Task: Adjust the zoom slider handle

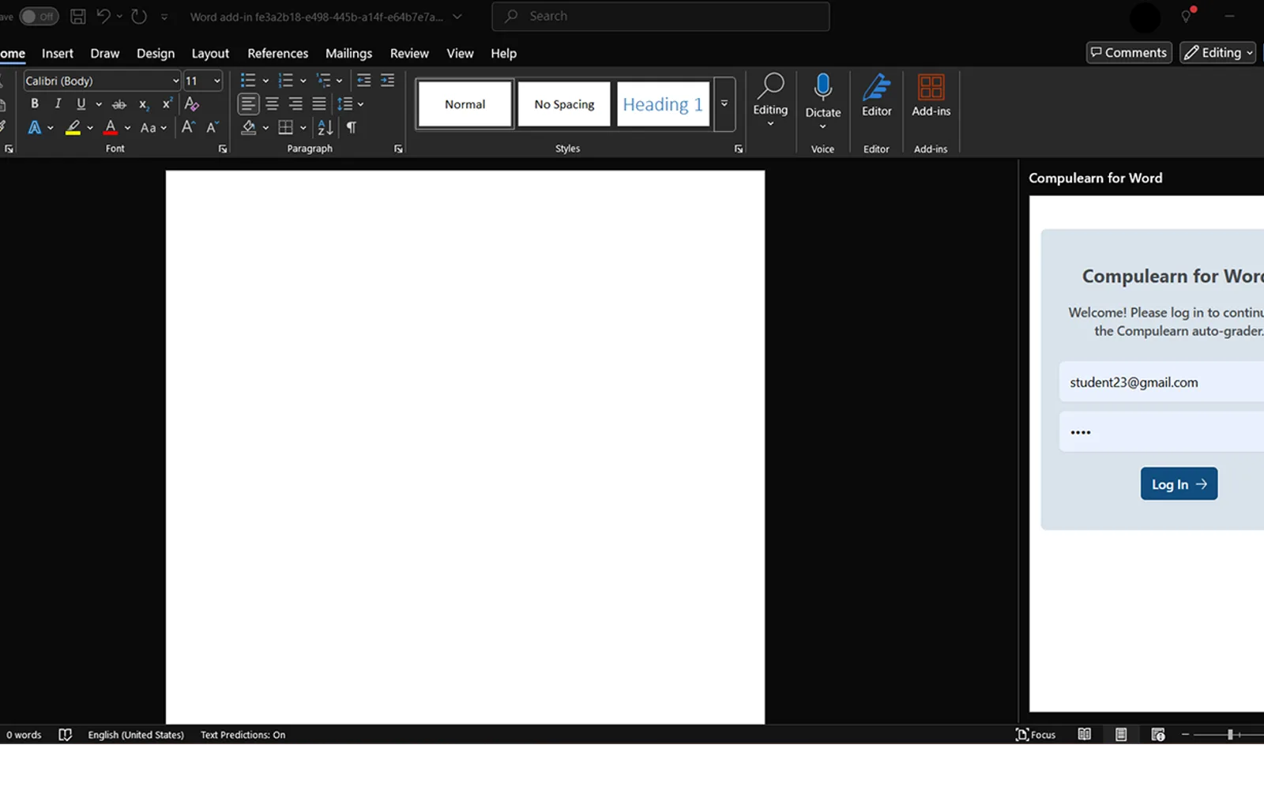Action: [x=1230, y=735]
